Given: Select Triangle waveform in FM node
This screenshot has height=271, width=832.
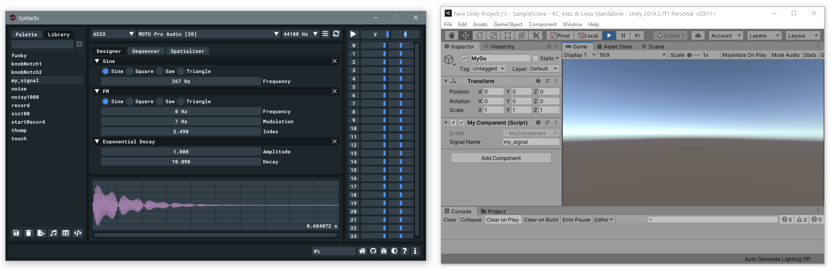Looking at the screenshot, I should (181, 101).
